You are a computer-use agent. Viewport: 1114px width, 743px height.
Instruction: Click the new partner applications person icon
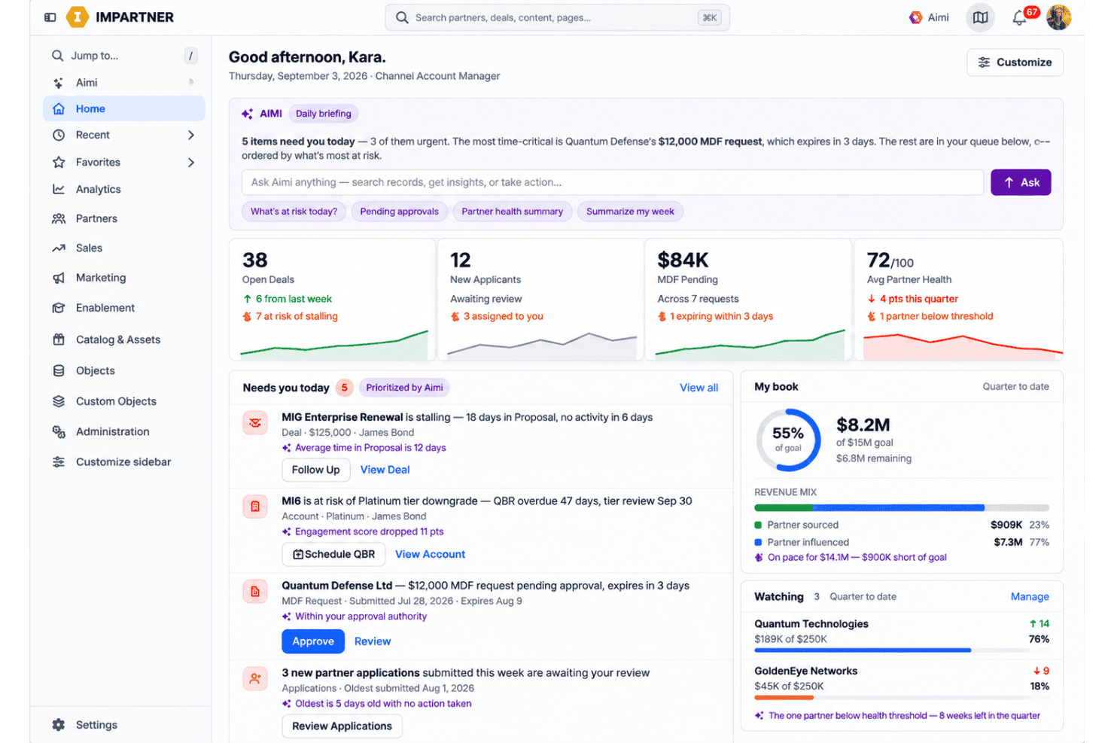point(255,678)
